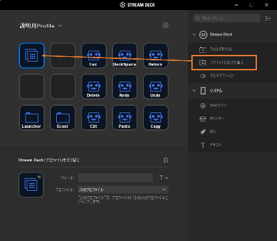Click the action search field
This screenshot has height=241, width=277.
227,18
